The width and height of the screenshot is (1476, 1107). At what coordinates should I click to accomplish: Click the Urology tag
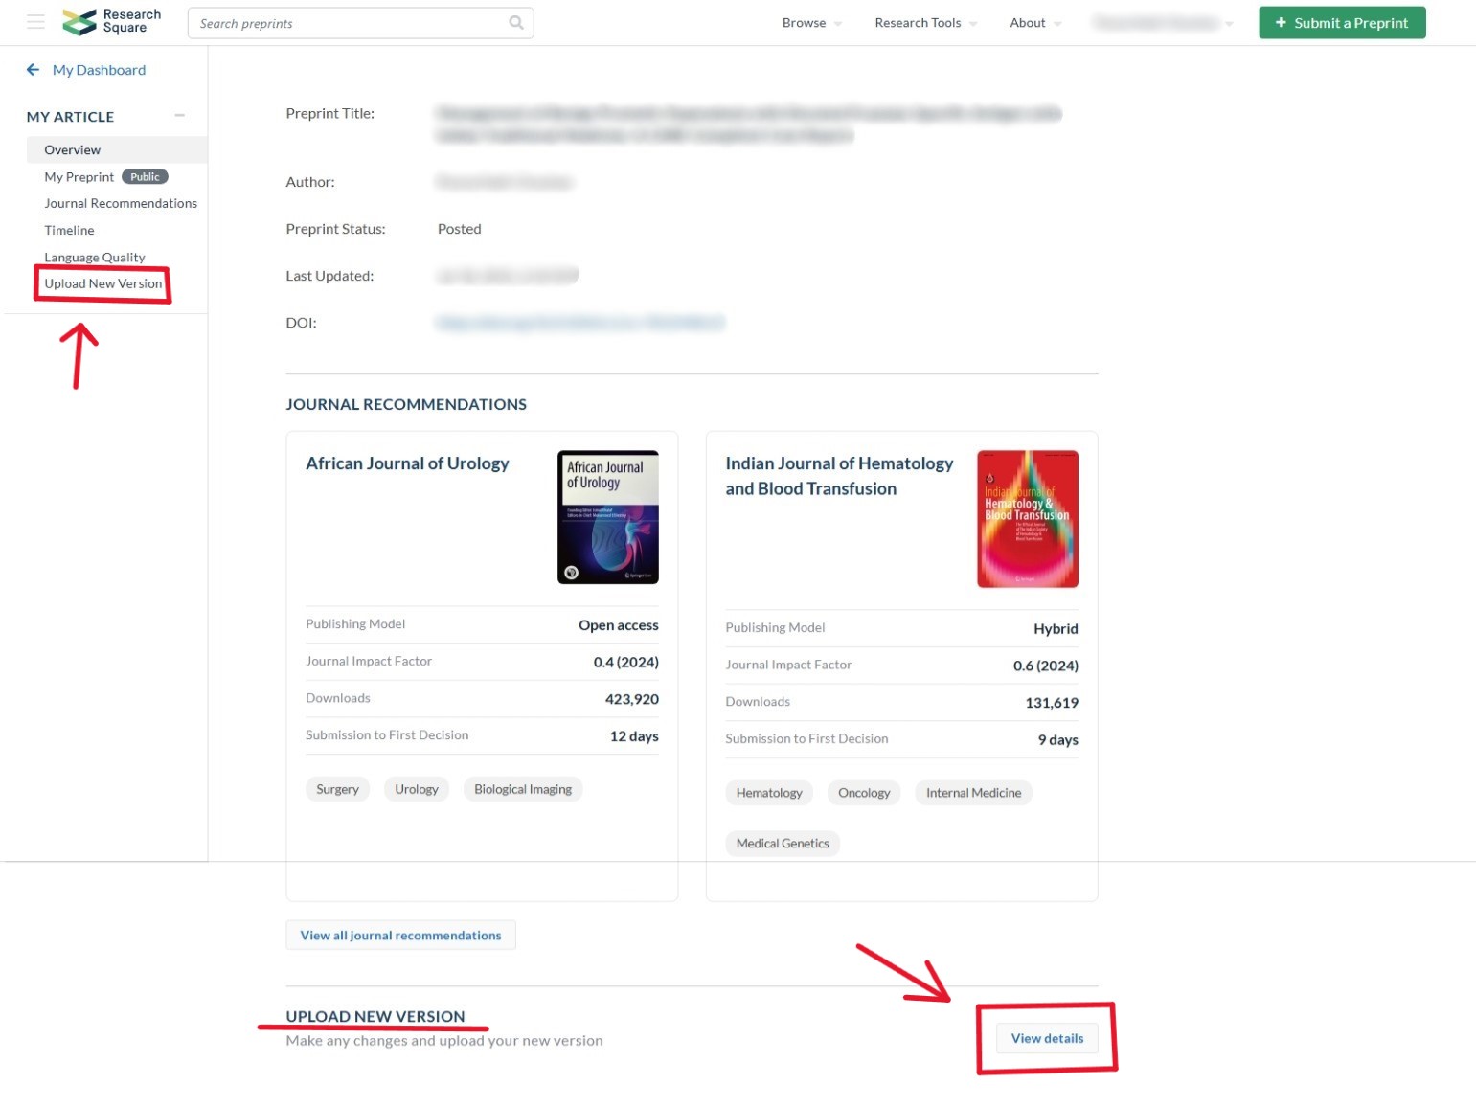click(417, 789)
